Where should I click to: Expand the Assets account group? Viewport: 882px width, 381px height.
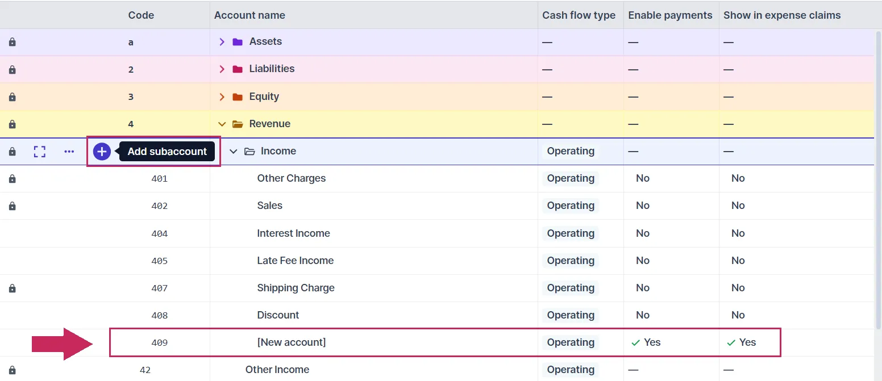[x=222, y=41]
